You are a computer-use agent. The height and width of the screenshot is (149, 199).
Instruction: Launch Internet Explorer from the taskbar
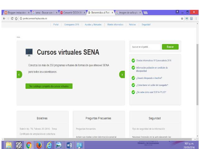pos(49,145)
